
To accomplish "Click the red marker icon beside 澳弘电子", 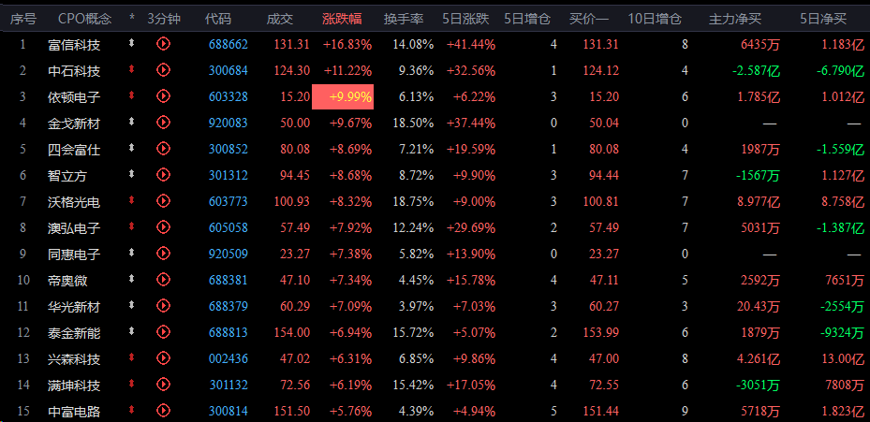I will (131, 226).
